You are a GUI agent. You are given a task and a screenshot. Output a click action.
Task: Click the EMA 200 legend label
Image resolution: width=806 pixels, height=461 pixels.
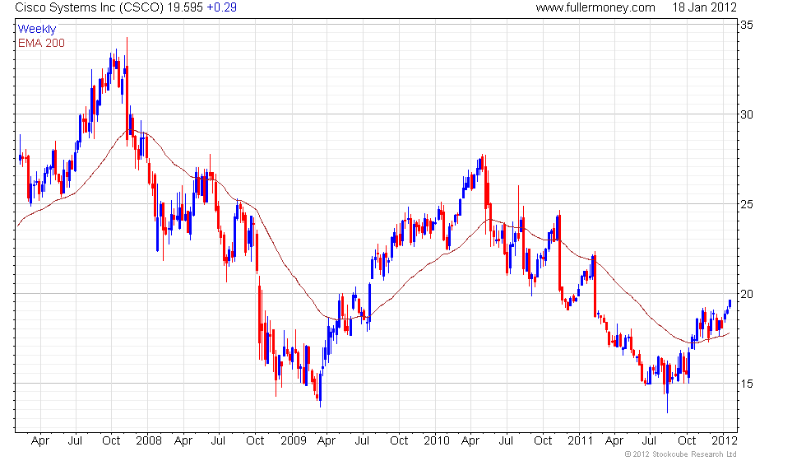click(x=42, y=43)
